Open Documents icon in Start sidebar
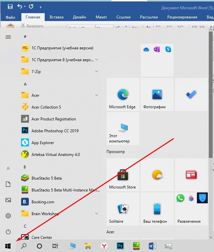 coord(8,184)
